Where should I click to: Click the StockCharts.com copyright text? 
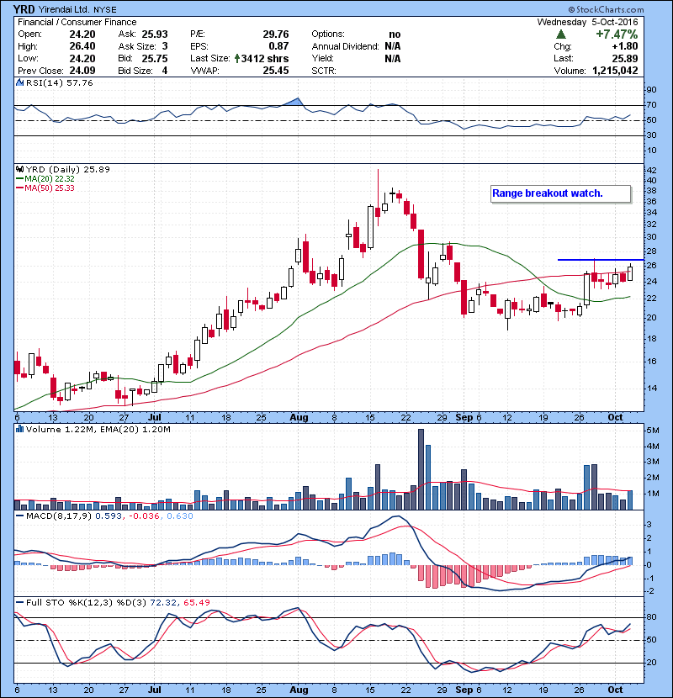[x=606, y=9]
